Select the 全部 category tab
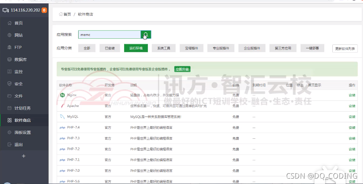This screenshot has height=184, width=363. click(x=87, y=48)
